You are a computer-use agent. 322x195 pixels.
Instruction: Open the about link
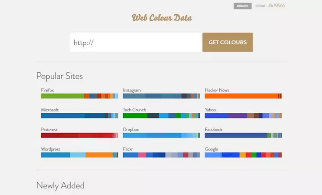260,6
